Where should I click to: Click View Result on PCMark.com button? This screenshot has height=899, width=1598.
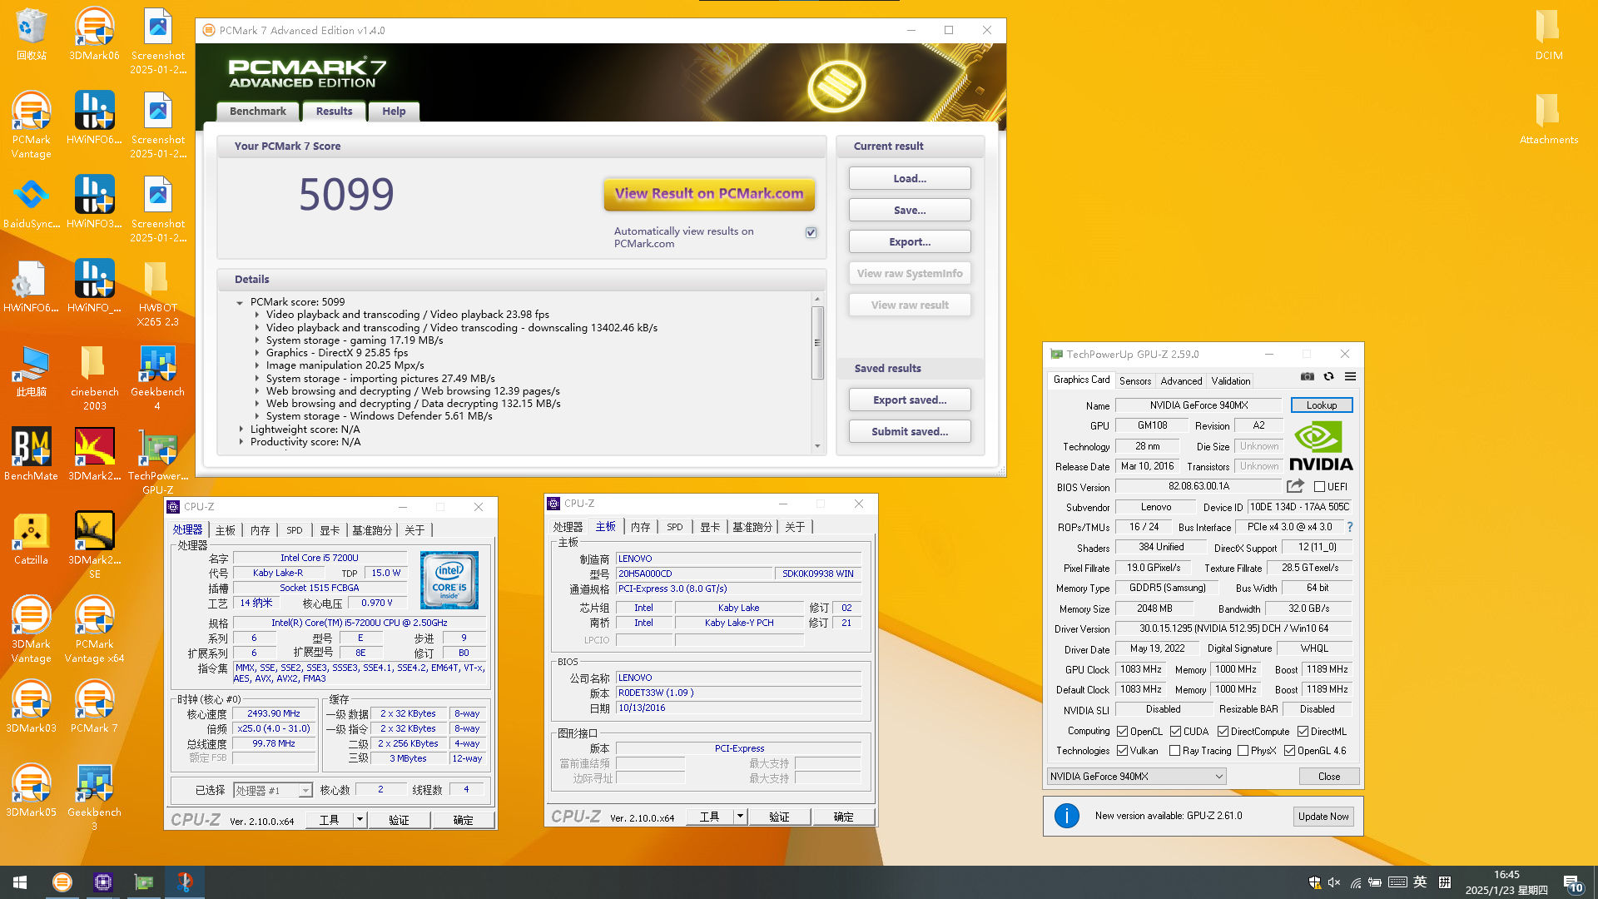[709, 194]
